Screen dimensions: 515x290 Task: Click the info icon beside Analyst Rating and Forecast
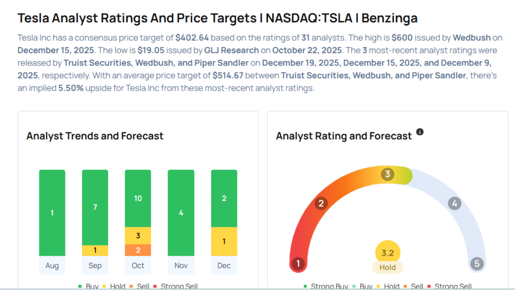pyautogui.click(x=420, y=132)
